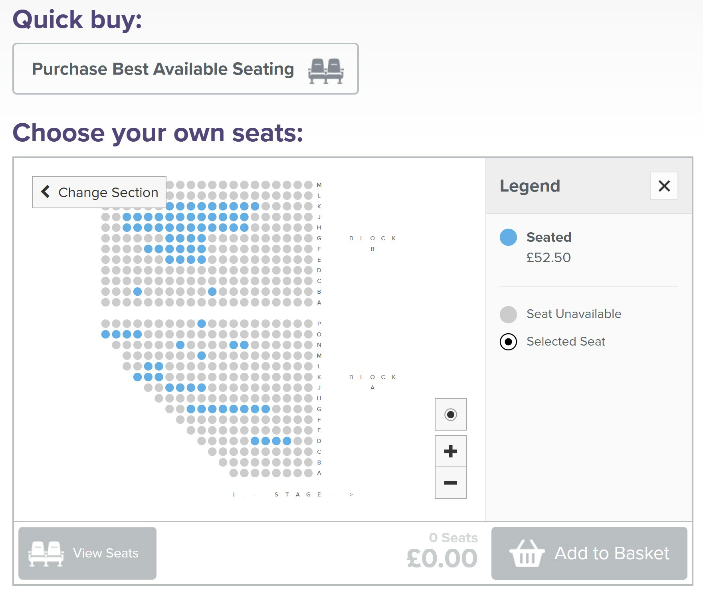Pick the rightmost available seat in Block A row D
The height and width of the screenshot is (595, 703).
click(x=287, y=441)
